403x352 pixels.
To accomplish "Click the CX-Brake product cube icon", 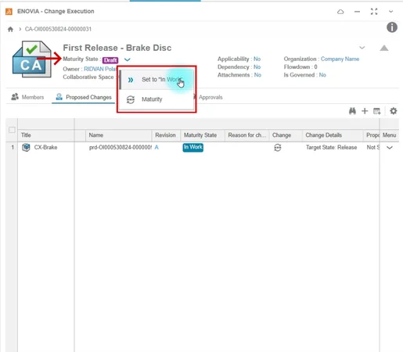I will (x=26, y=147).
